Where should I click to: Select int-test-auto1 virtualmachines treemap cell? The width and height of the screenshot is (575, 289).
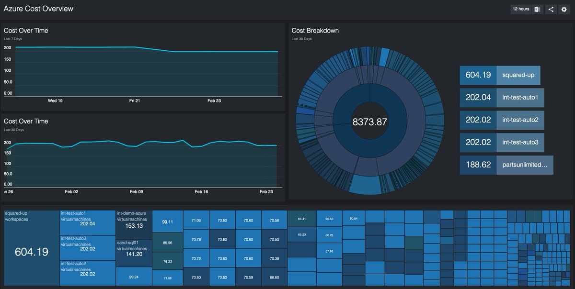pos(88,222)
